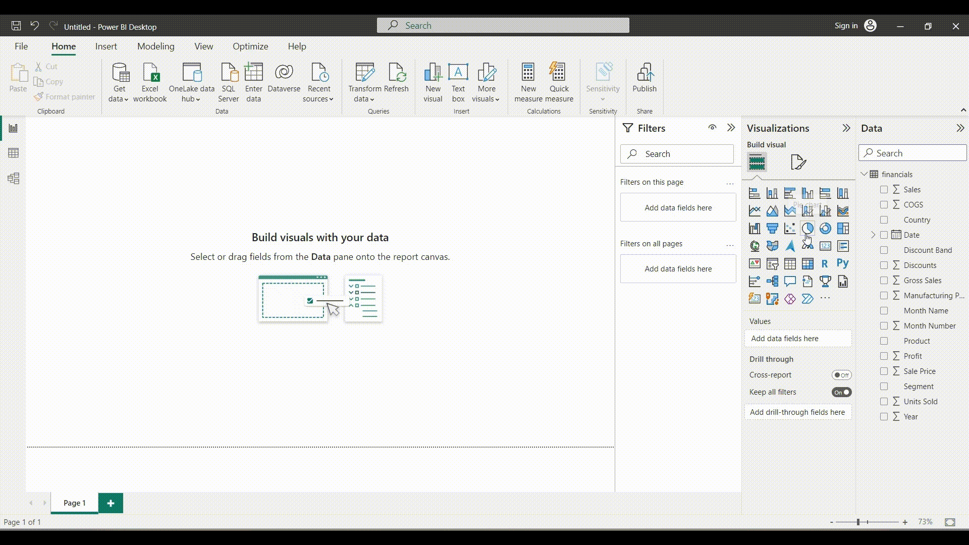Select the Q&A speech bubble visual
This screenshot has width=969, height=545.
tap(790, 282)
